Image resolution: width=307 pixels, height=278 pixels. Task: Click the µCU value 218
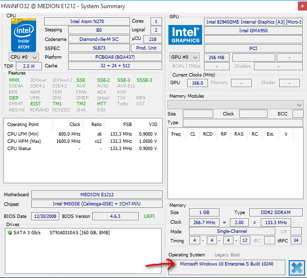point(153,39)
